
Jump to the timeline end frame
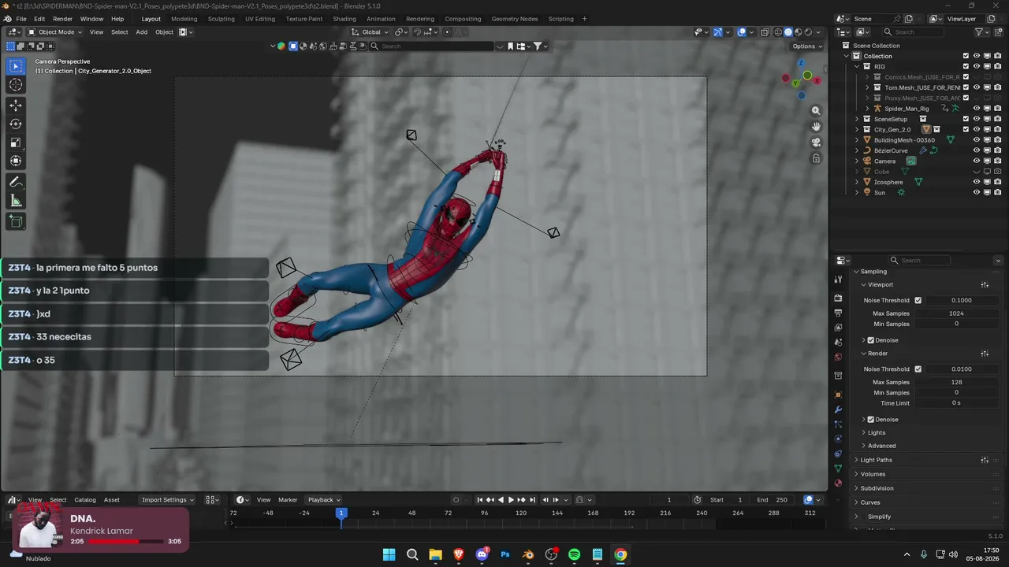point(533,500)
